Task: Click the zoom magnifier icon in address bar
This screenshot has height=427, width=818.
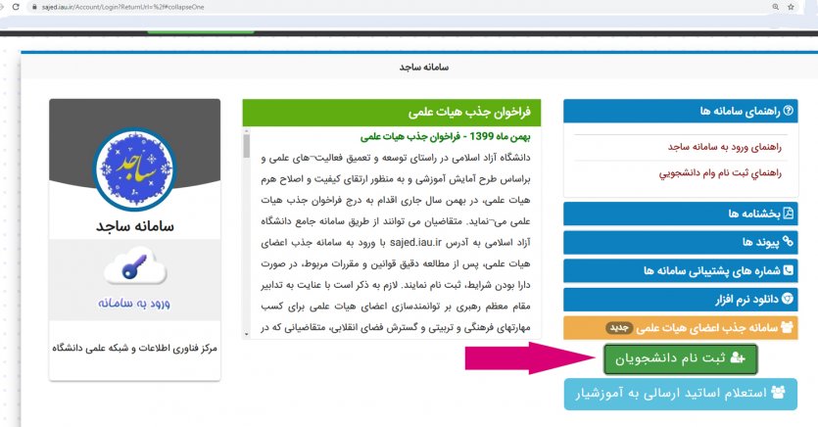Action: [x=764, y=7]
